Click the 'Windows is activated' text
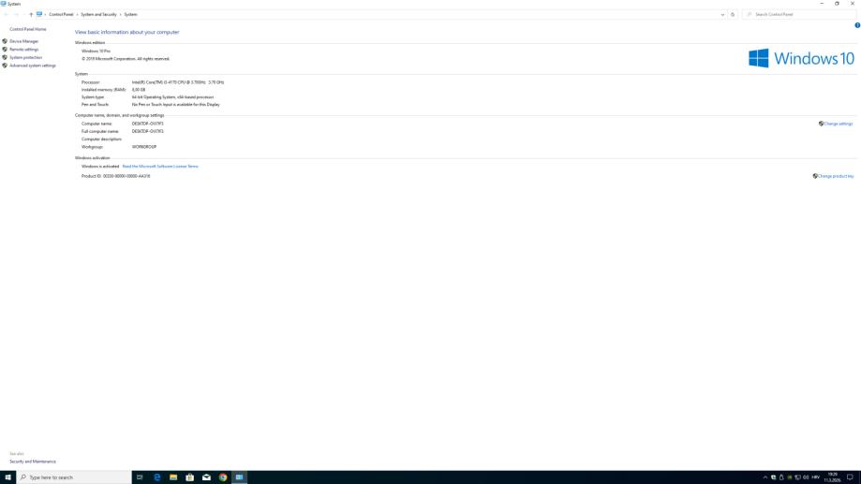Screen dimensions: 861x484 pyautogui.click(x=100, y=167)
